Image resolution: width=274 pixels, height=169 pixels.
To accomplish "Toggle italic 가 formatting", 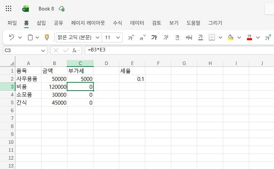I will click(x=165, y=37).
